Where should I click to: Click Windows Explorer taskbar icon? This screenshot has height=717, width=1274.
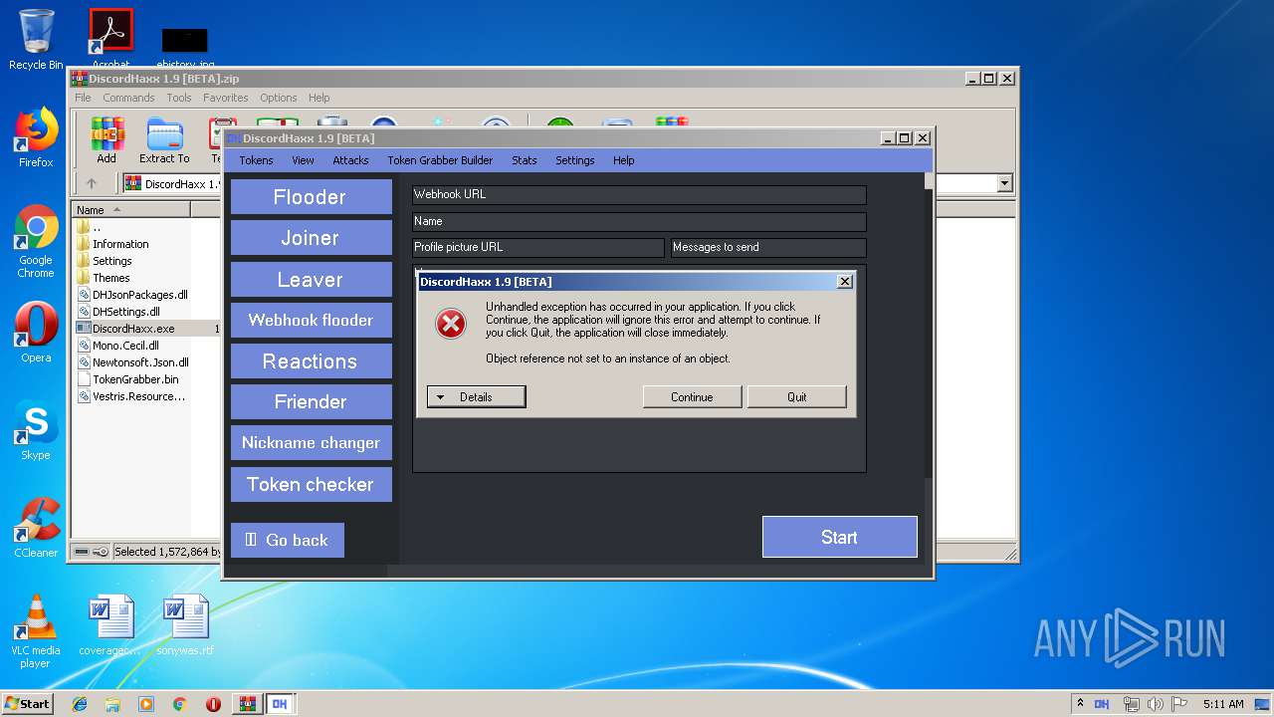pyautogui.click(x=112, y=704)
